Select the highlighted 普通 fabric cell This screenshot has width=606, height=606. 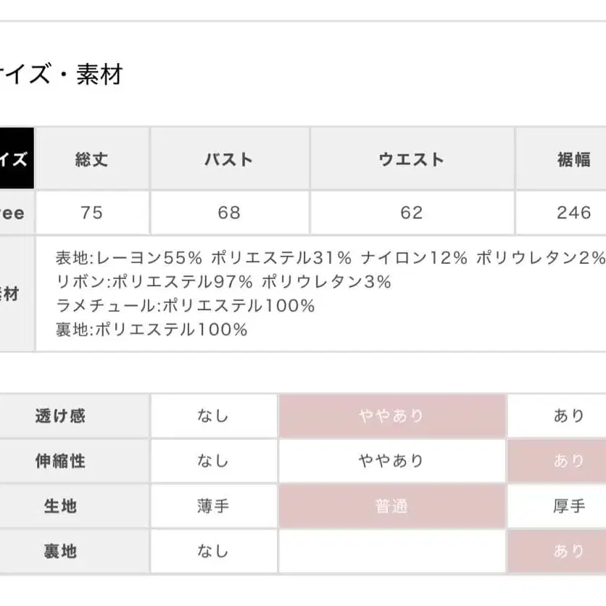391,507
